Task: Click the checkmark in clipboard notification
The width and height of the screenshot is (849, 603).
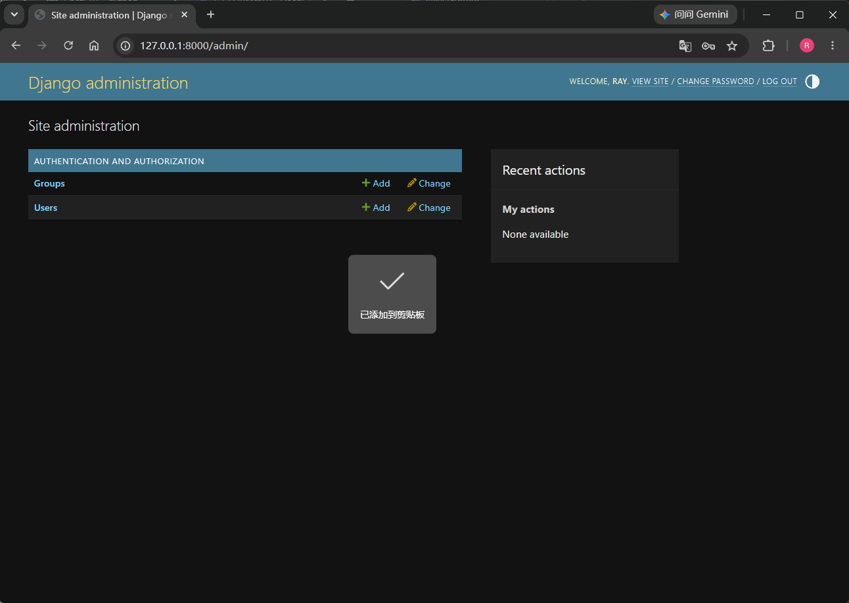Action: [392, 281]
